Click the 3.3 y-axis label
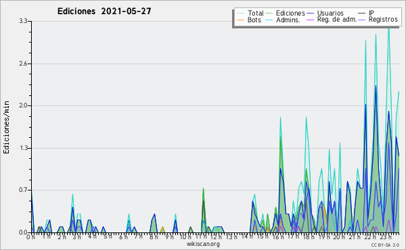 pyautogui.click(x=23, y=21)
